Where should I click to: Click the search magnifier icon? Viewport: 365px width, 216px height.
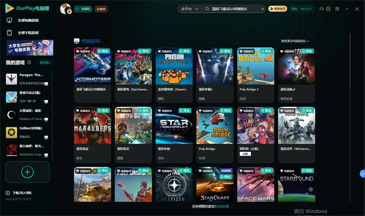click(x=207, y=9)
